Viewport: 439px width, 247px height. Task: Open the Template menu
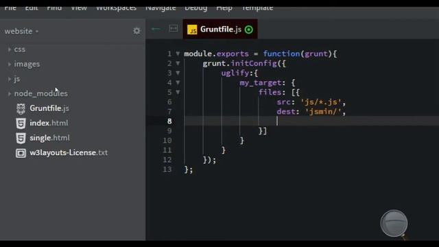(257, 8)
